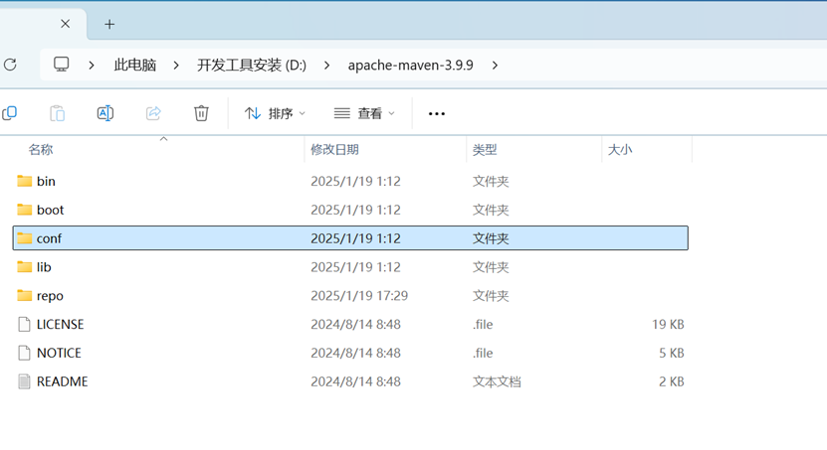Image resolution: width=827 pixels, height=450 pixels.
Task: Click the This PC monitor icon in the breadcrumb
Action: point(61,65)
